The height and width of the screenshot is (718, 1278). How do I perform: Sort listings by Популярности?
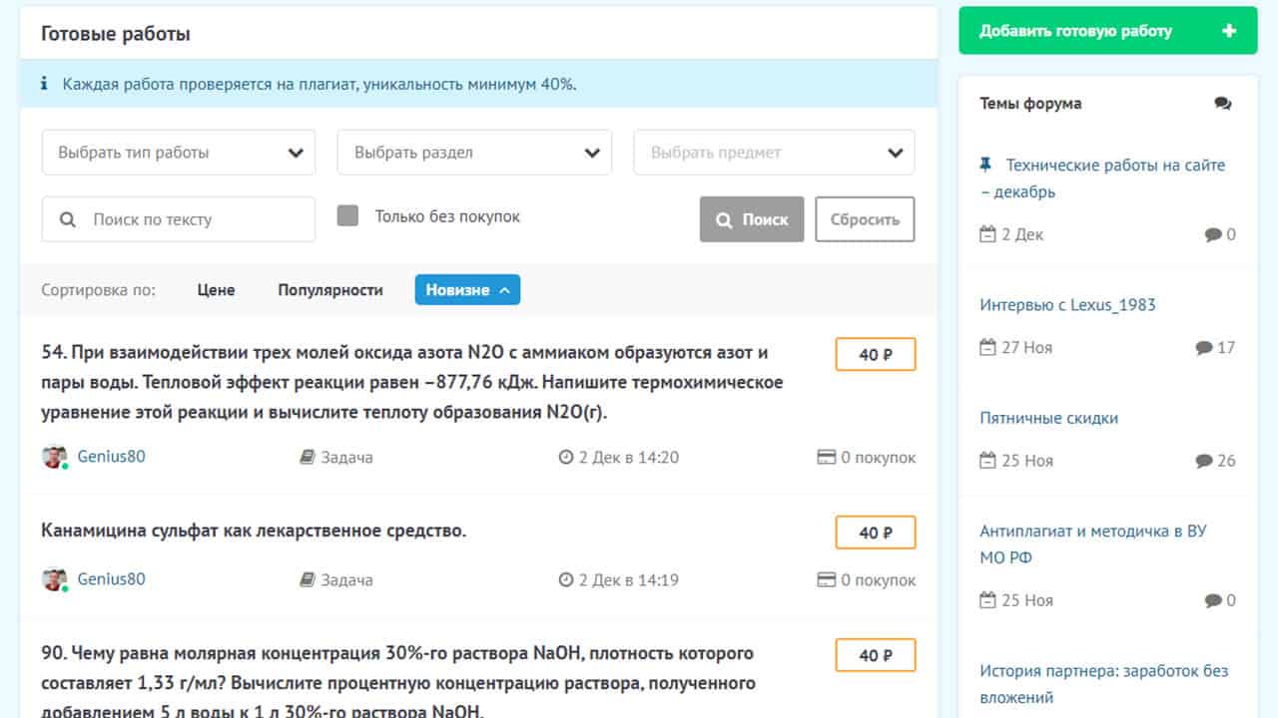[x=329, y=290]
